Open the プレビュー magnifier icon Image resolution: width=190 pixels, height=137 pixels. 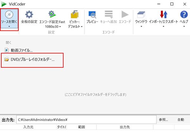click(x=93, y=15)
